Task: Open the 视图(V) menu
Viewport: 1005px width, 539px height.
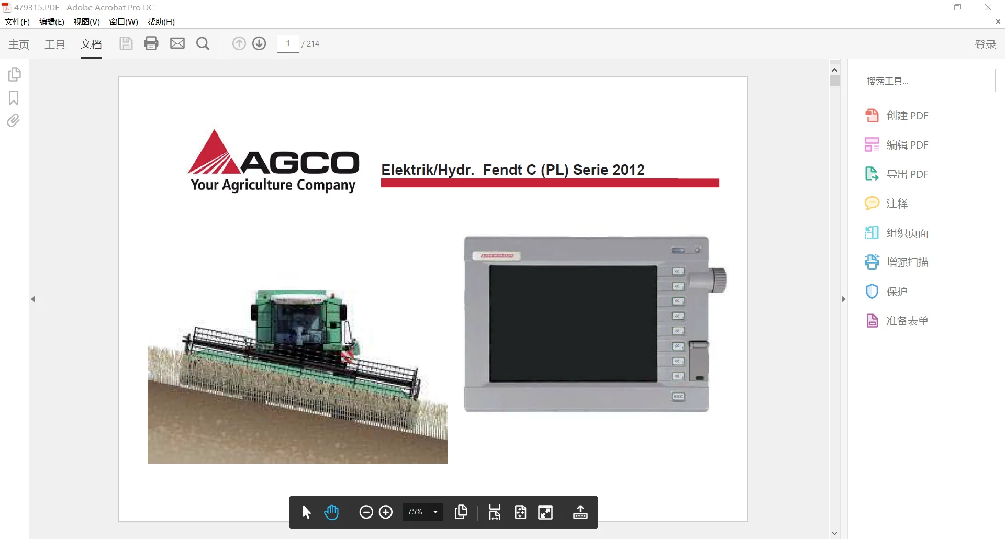Action: [x=87, y=22]
